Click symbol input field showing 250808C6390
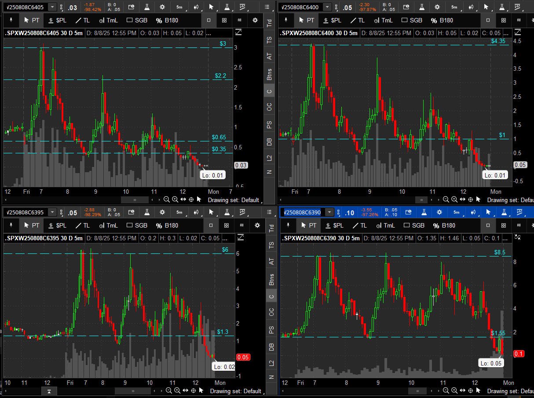This screenshot has width=534, height=398. [x=303, y=213]
